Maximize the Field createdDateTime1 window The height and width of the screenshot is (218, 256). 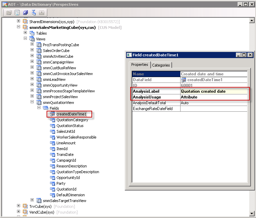[x=244, y=55]
